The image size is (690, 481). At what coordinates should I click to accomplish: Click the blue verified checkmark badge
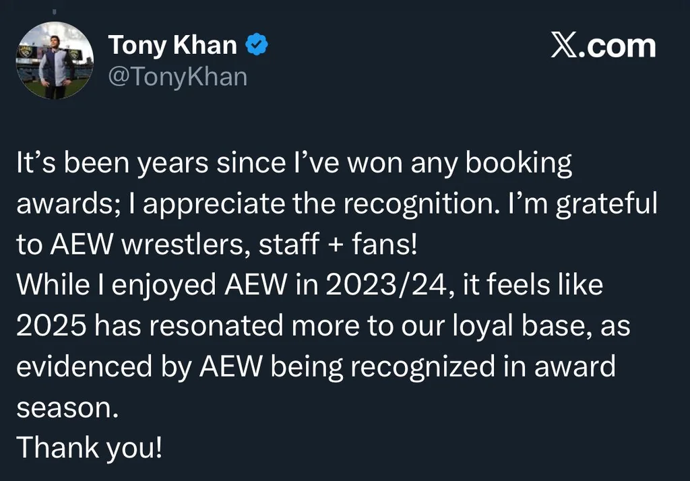tap(257, 45)
